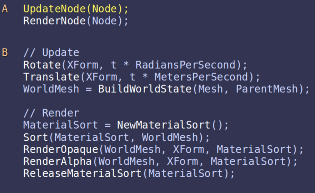
Task: Click the RenderOpaque function name
Action: tap(61, 149)
